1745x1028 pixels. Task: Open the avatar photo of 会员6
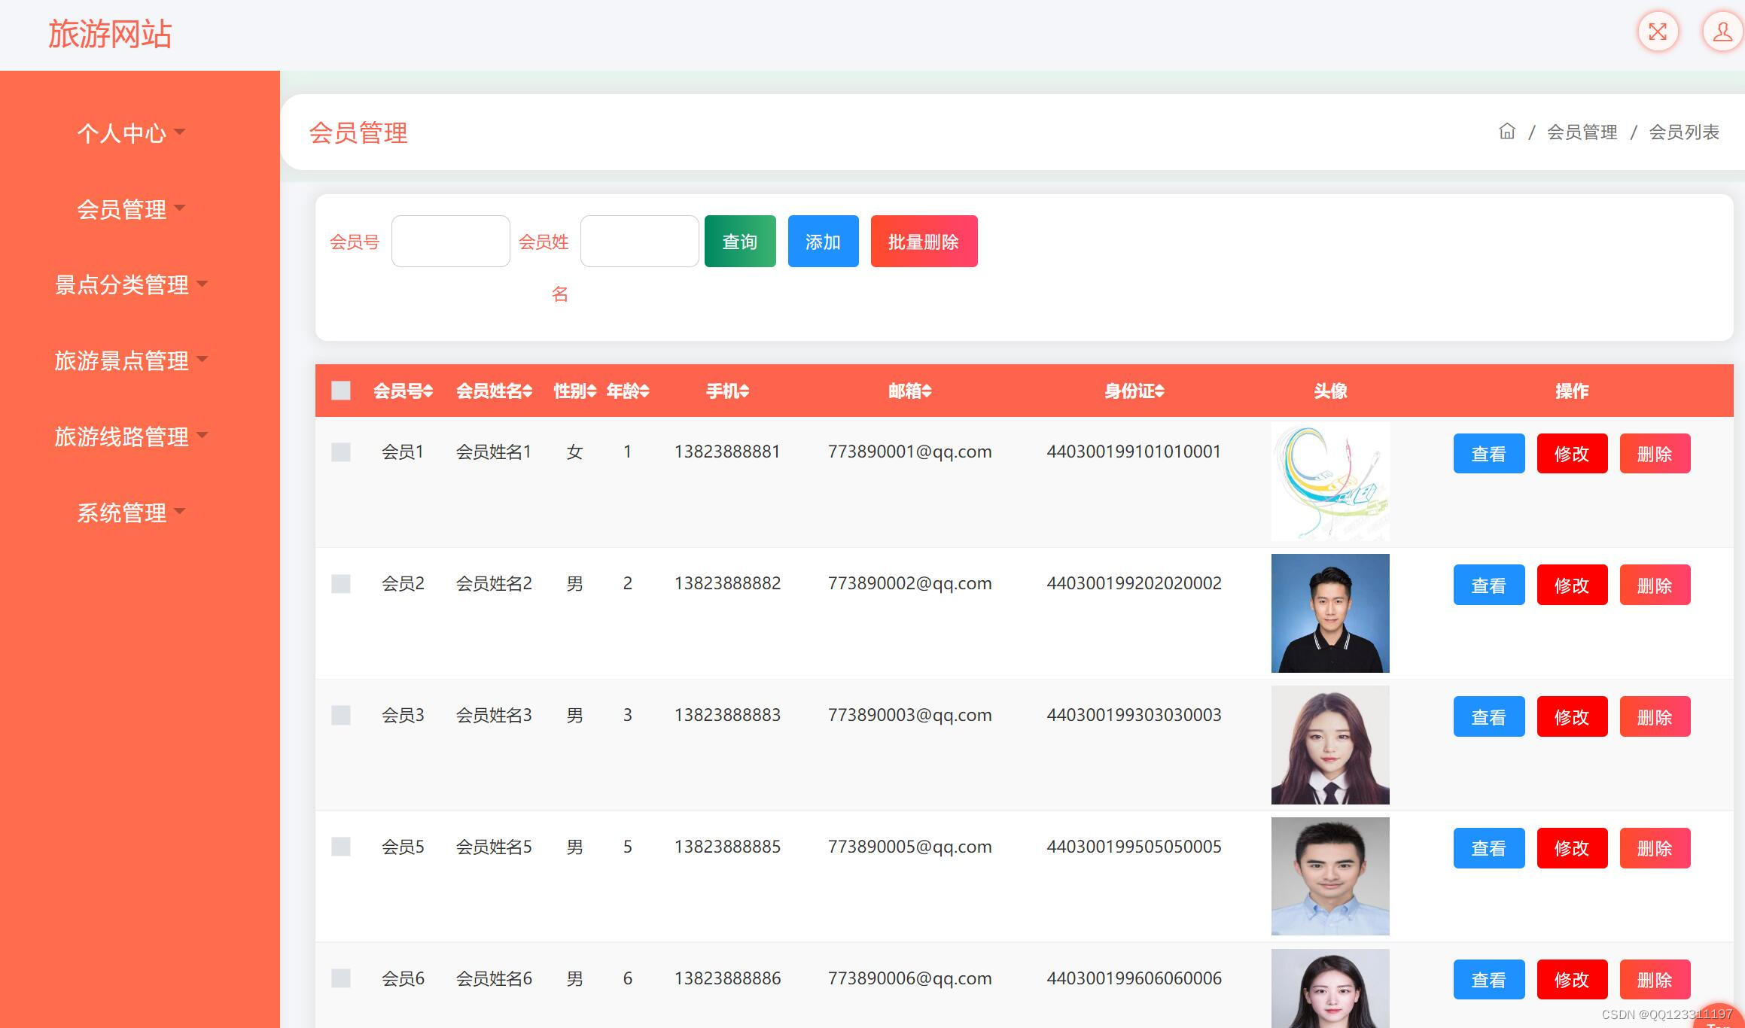[x=1330, y=988]
